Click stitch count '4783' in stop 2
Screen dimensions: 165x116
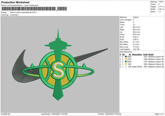click(129, 59)
